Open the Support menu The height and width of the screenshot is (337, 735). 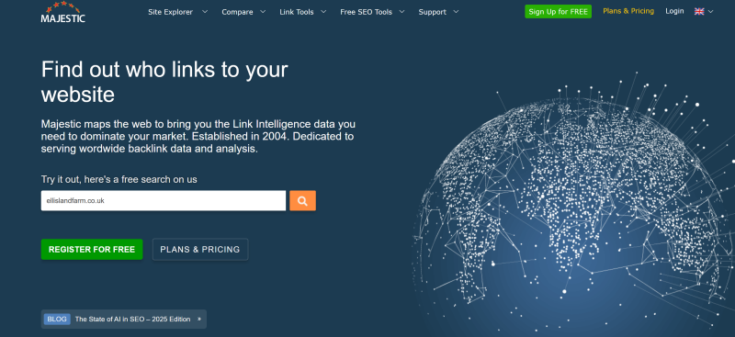pyautogui.click(x=432, y=12)
